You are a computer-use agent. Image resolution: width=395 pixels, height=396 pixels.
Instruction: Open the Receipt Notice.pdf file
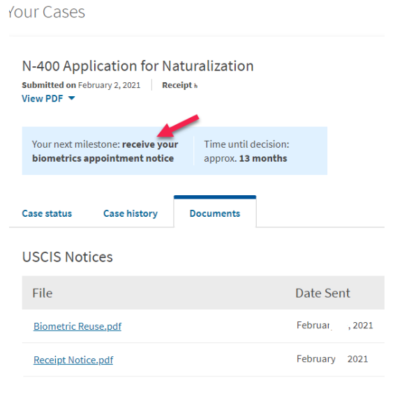tap(73, 360)
